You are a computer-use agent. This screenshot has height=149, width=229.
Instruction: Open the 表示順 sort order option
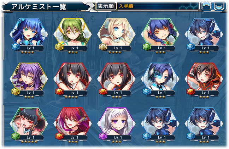(106, 6)
